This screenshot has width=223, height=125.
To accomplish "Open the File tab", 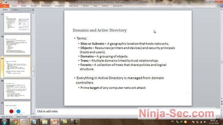I will (5, 6).
